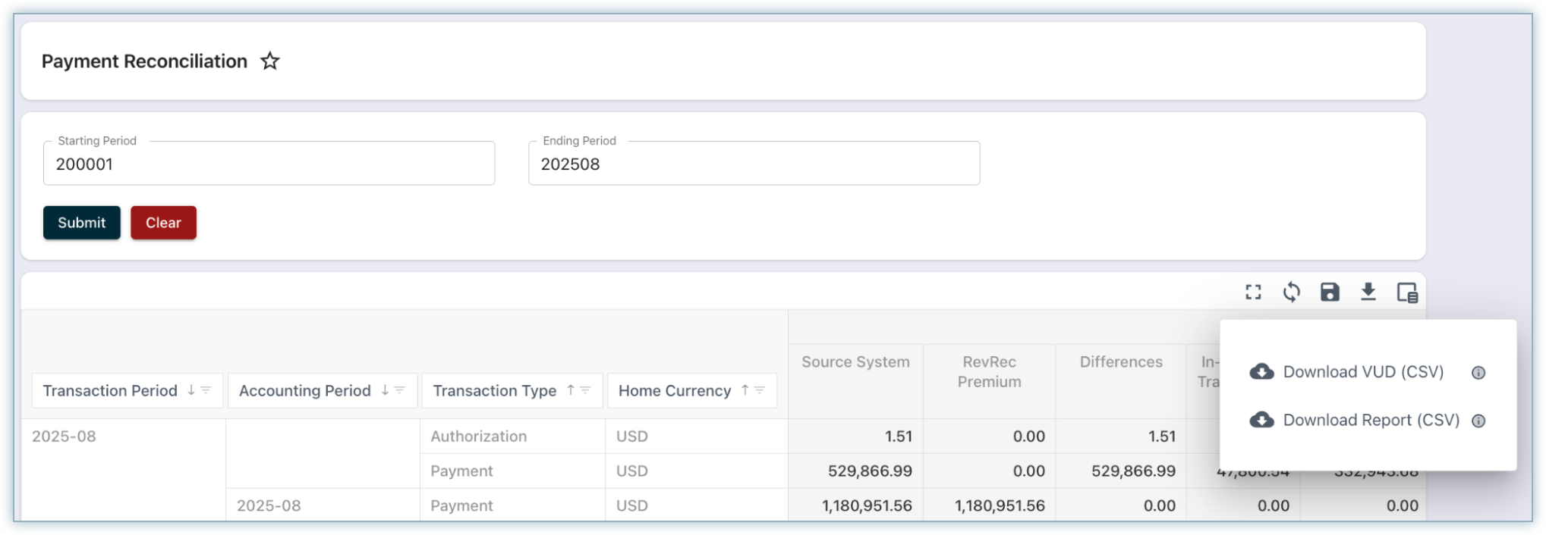Open the column layout settings icon
The image size is (1546, 535).
click(x=1407, y=293)
